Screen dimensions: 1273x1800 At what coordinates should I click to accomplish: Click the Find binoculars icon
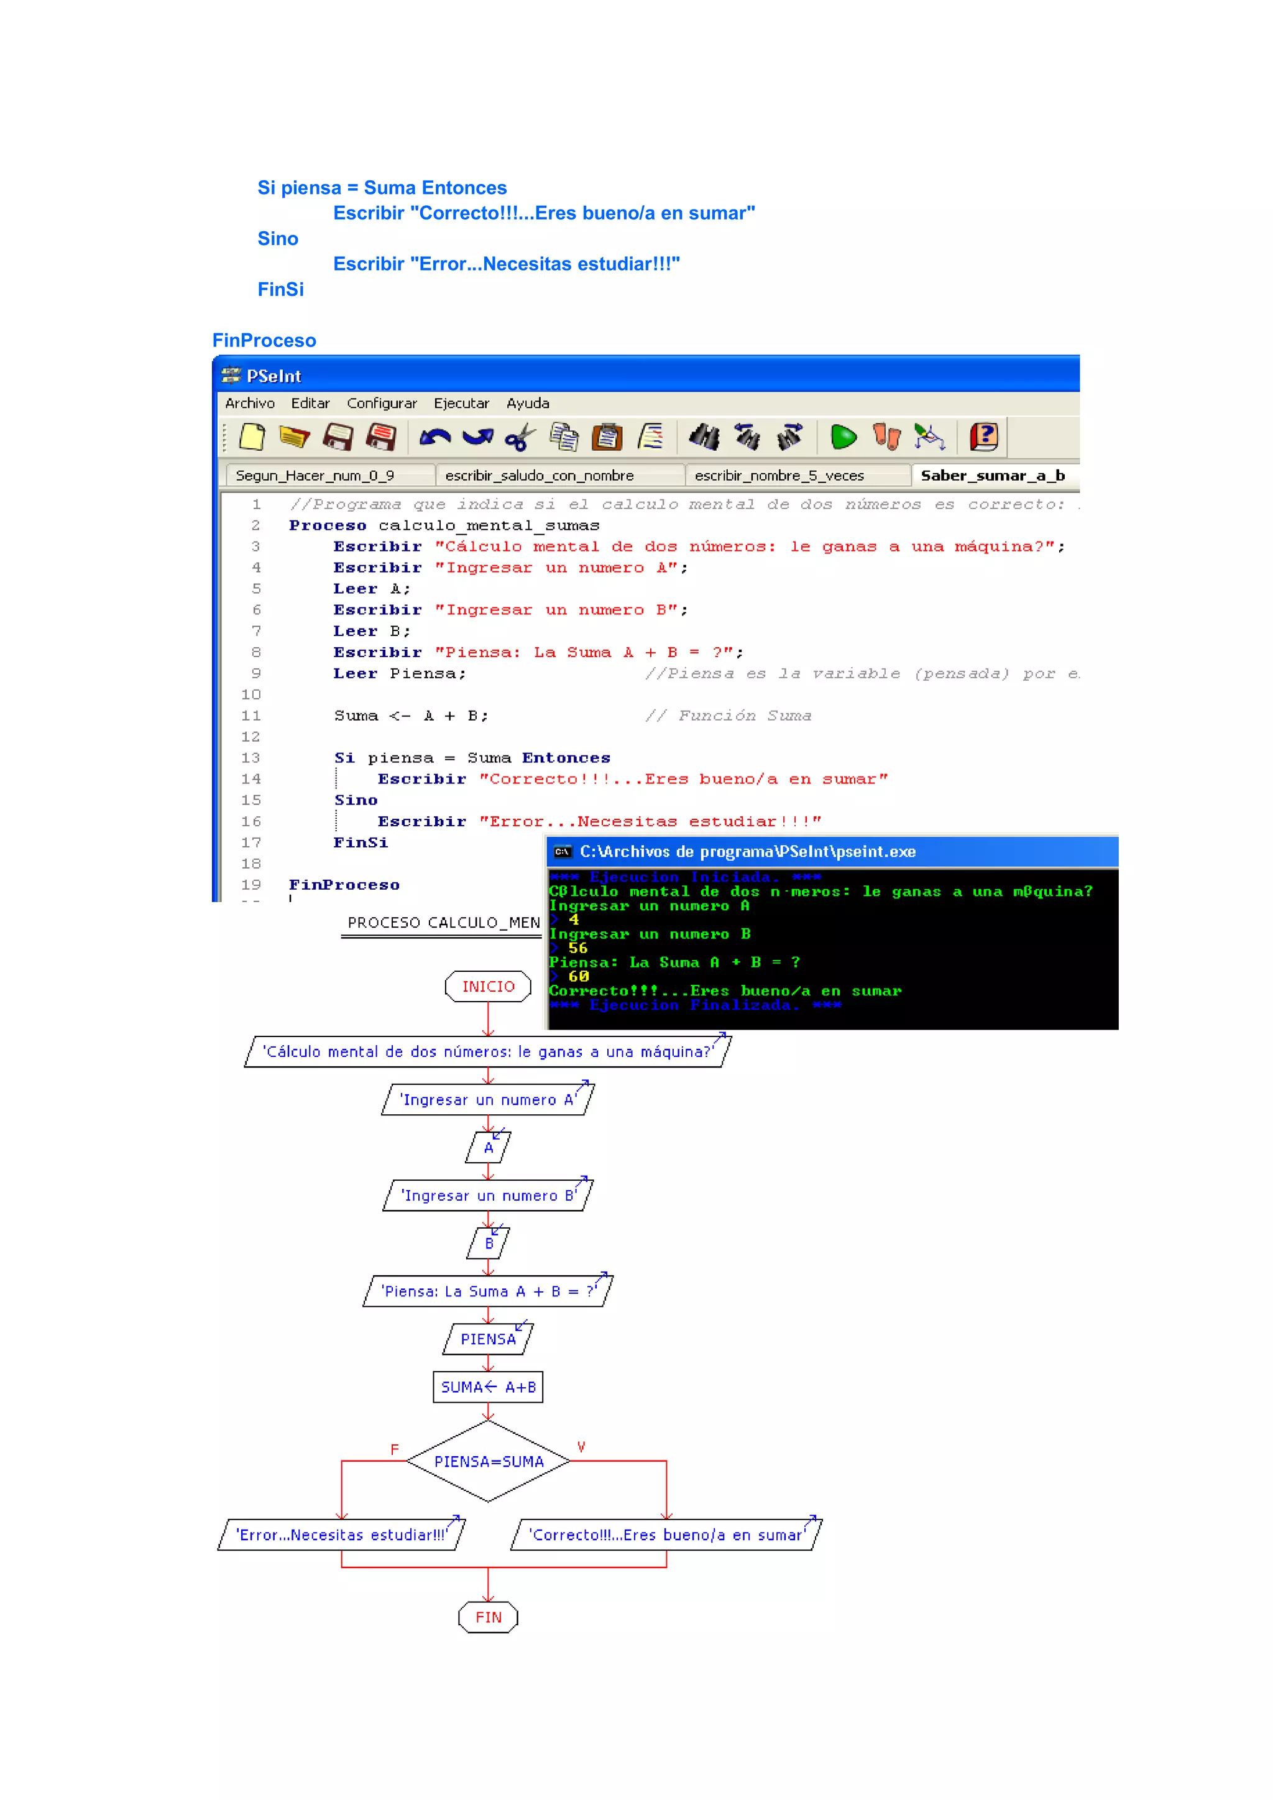(x=704, y=436)
